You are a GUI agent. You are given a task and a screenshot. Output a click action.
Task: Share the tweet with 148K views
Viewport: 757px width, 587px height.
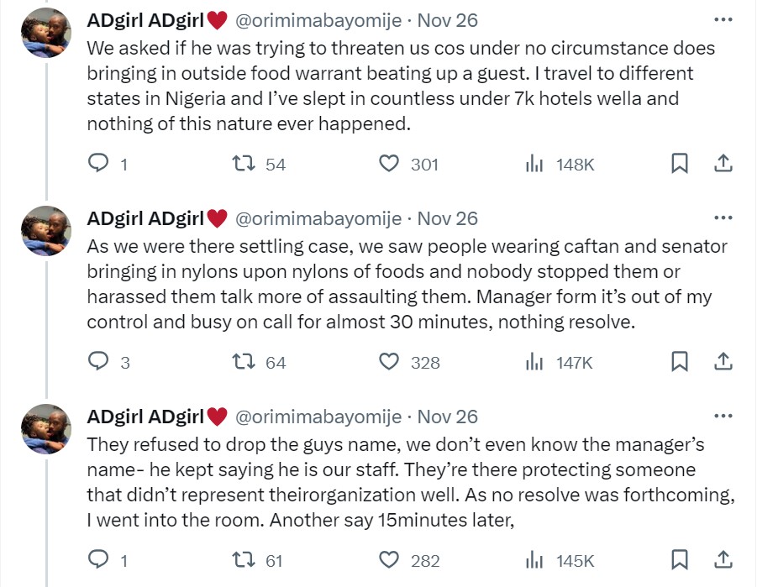point(723,165)
